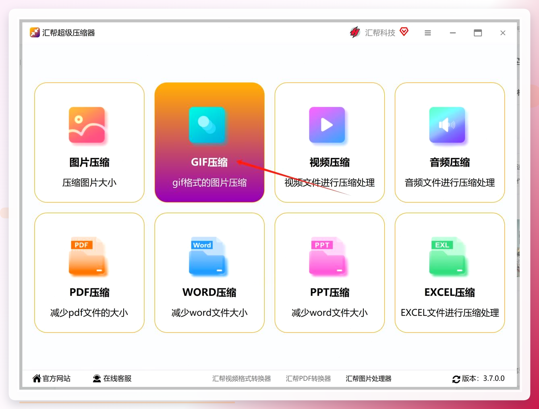Click the 音频文件进行压缩处理 description
The width and height of the screenshot is (539, 409).
coord(450,183)
